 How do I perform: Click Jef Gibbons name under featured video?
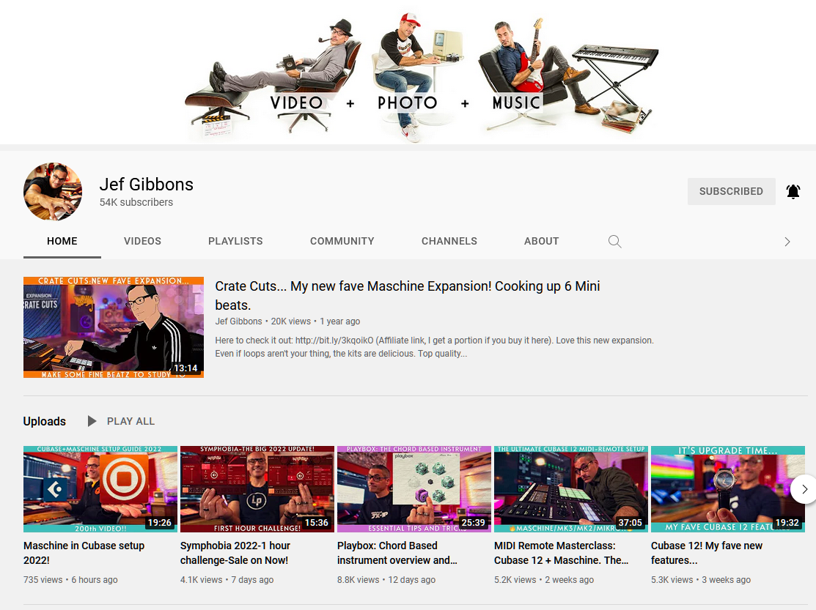coord(238,321)
